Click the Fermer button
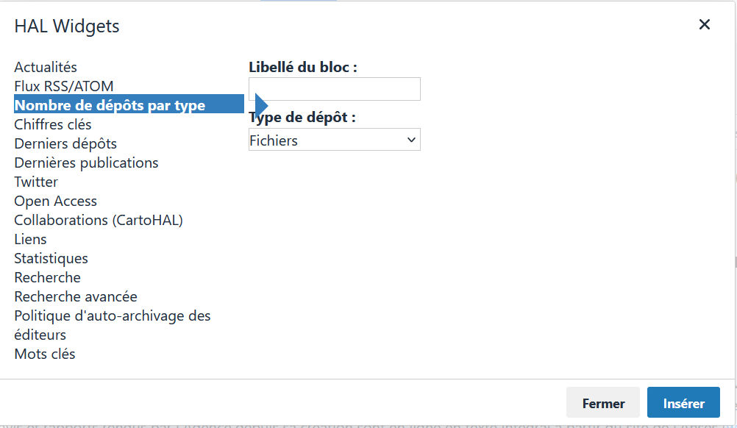The height and width of the screenshot is (428, 737). 602,402
